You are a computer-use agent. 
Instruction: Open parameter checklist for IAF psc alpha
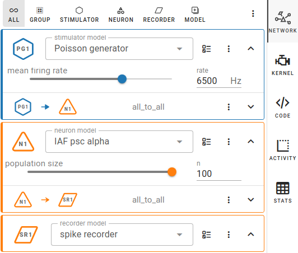click(206, 142)
